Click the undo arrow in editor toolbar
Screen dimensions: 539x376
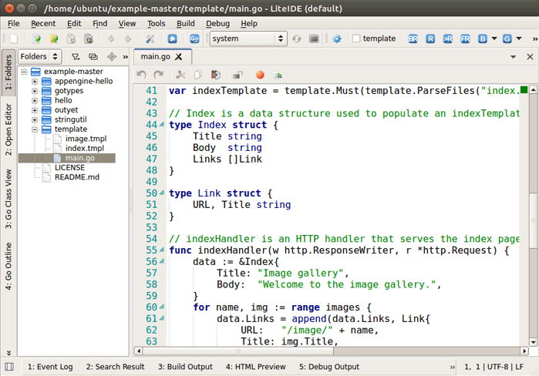pyautogui.click(x=141, y=75)
